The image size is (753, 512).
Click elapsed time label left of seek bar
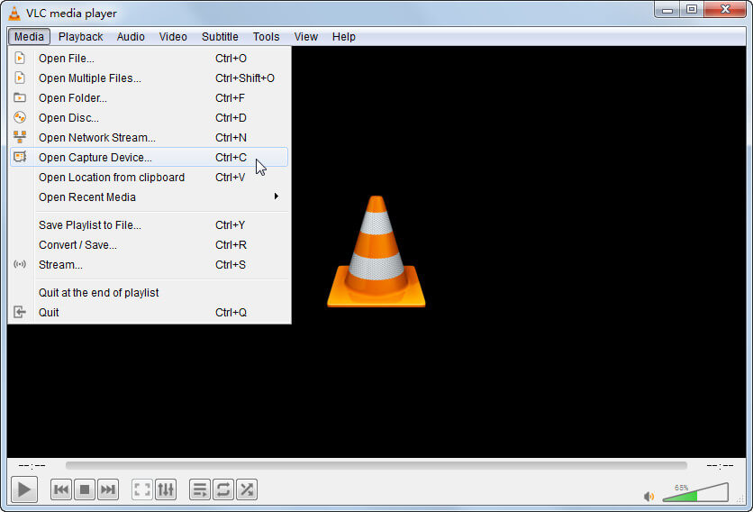pos(32,465)
